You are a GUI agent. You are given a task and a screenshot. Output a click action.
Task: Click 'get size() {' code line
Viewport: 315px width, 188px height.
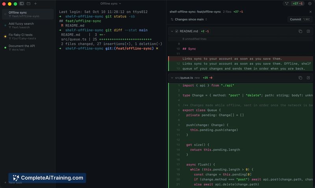click(x=241, y=145)
